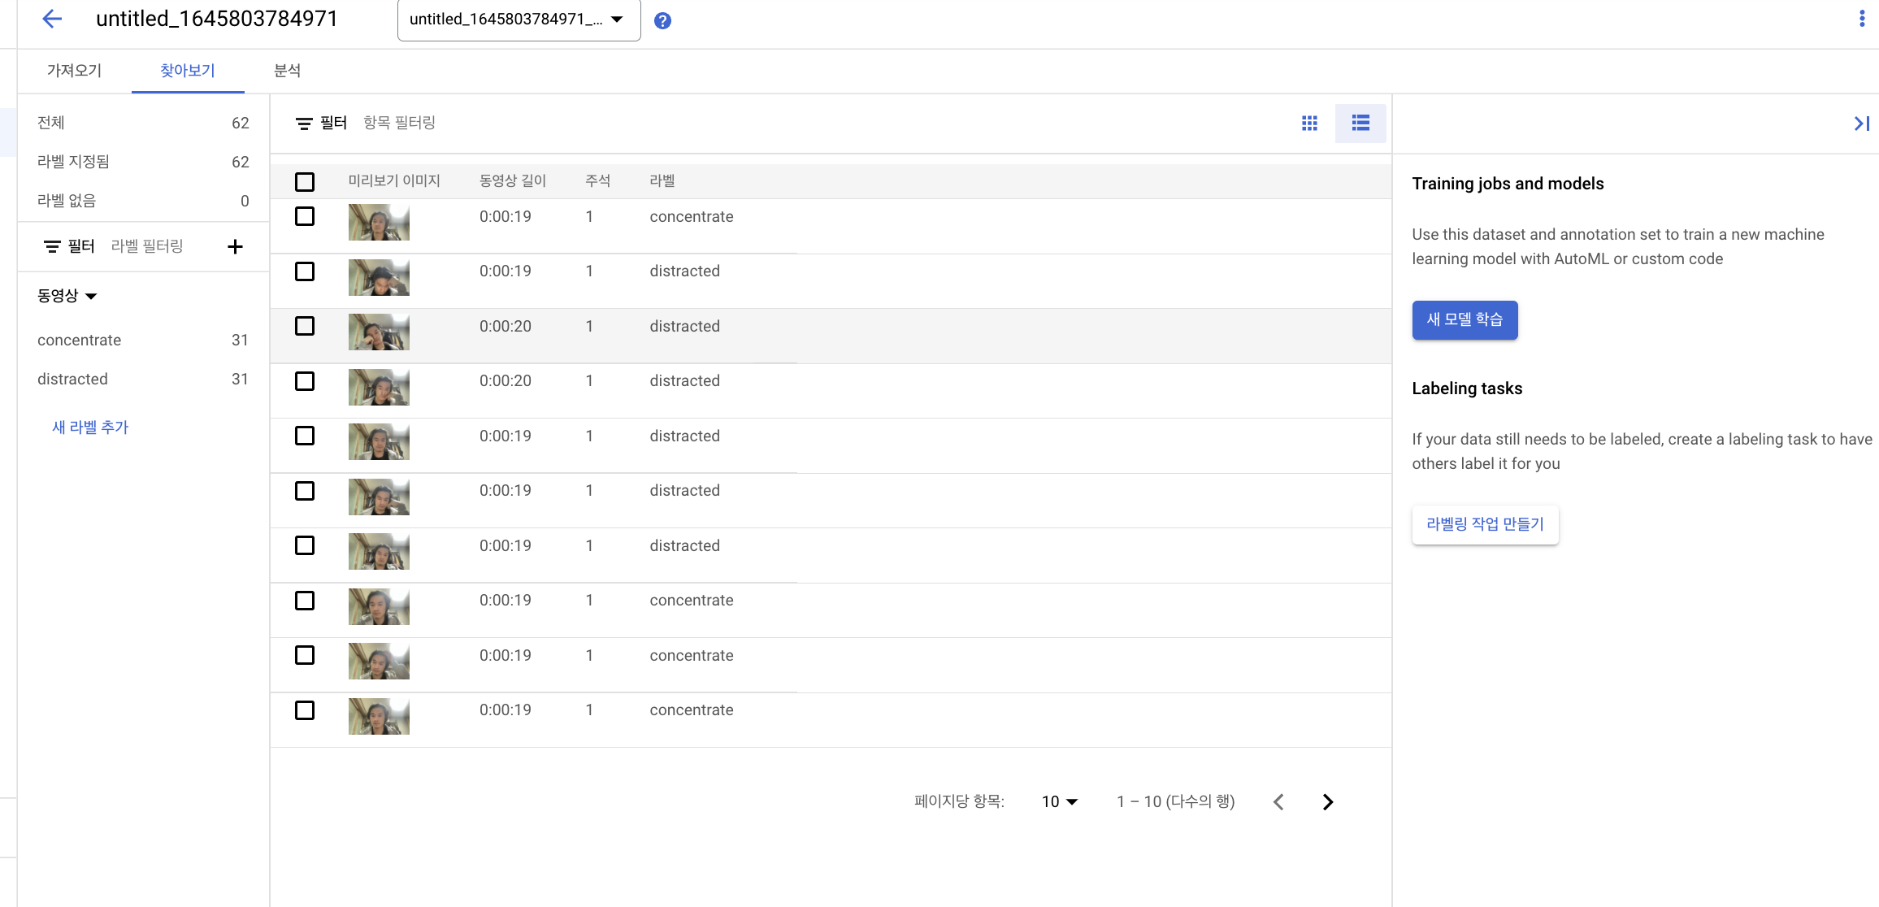Click 새 라벨 추가 link
The image size is (1879, 907).
[90, 427]
